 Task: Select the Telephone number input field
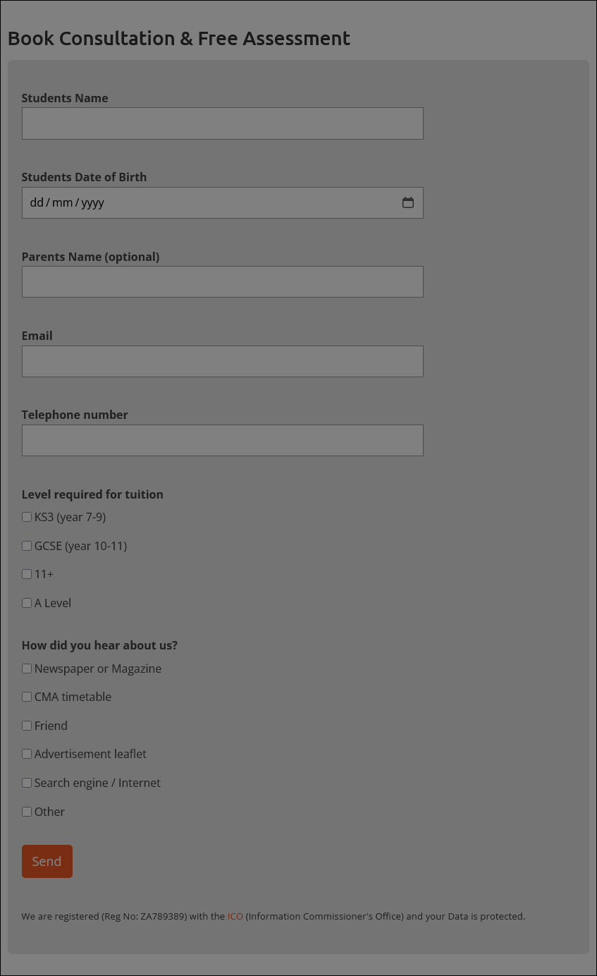[222, 440]
